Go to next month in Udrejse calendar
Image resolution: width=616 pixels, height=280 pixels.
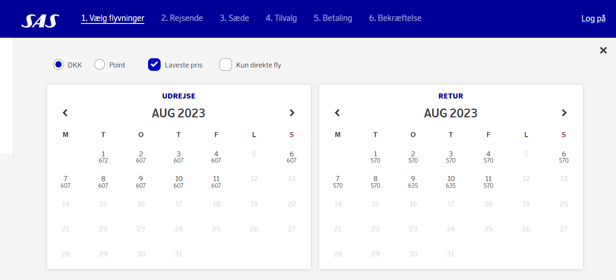tap(292, 113)
